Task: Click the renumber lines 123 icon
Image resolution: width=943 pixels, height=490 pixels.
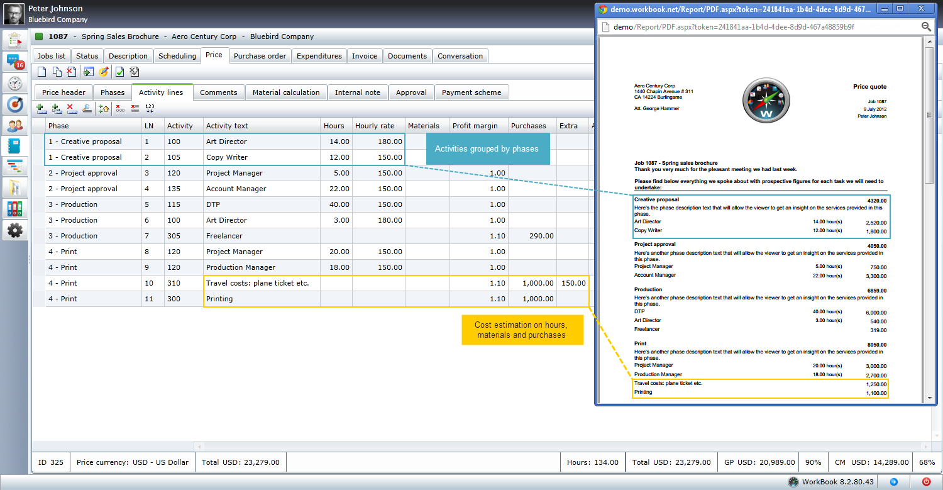Action: 150,108
